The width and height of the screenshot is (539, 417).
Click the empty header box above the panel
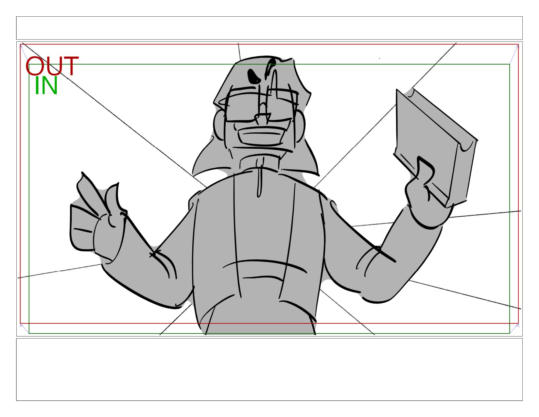pos(269,28)
